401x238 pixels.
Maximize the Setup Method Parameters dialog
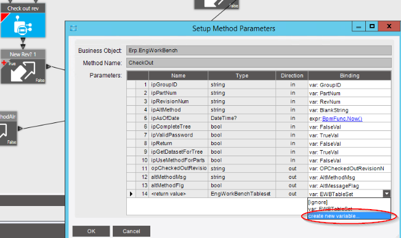click(x=372, y=26)
